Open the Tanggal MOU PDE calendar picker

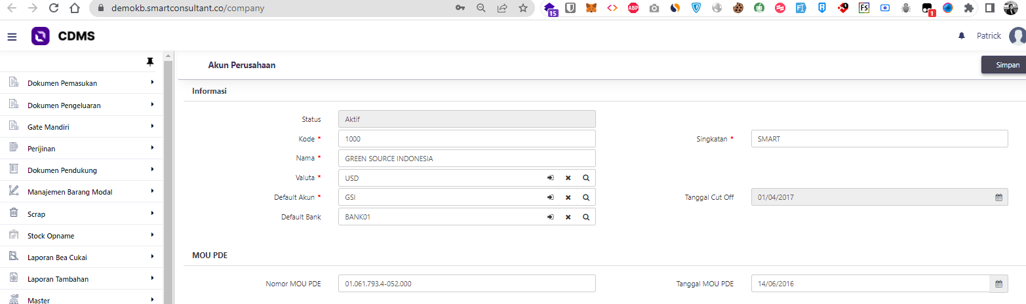pyautogui.click(x=998, y=284)
